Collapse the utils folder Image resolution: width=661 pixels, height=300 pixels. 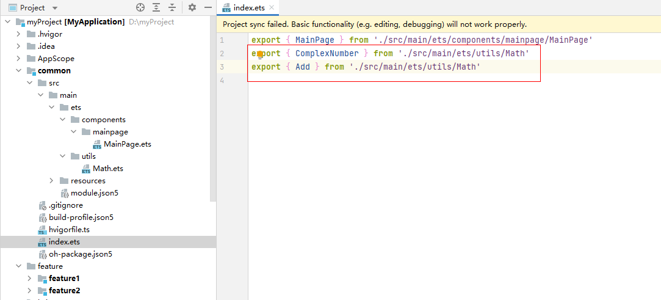coord(62,156)
